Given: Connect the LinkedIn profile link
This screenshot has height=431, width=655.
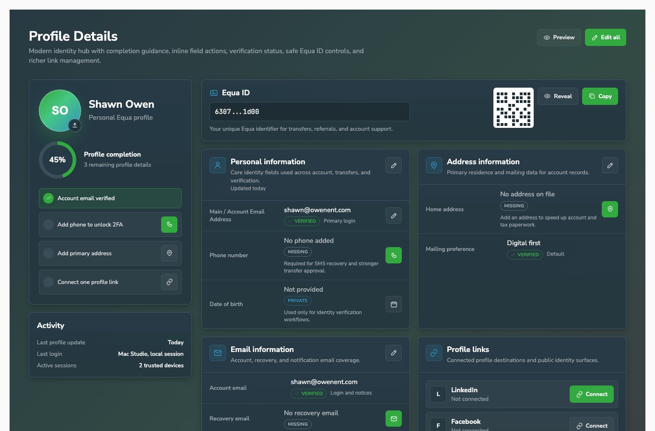Looking at the screenshot, I should [592, 394].
